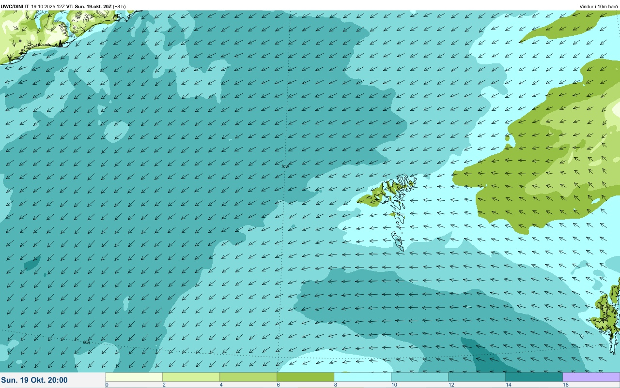Click the 'Sun. 19 Okt. 20:00' date label
Screen dimensions: 620x388
pos(34,380)
